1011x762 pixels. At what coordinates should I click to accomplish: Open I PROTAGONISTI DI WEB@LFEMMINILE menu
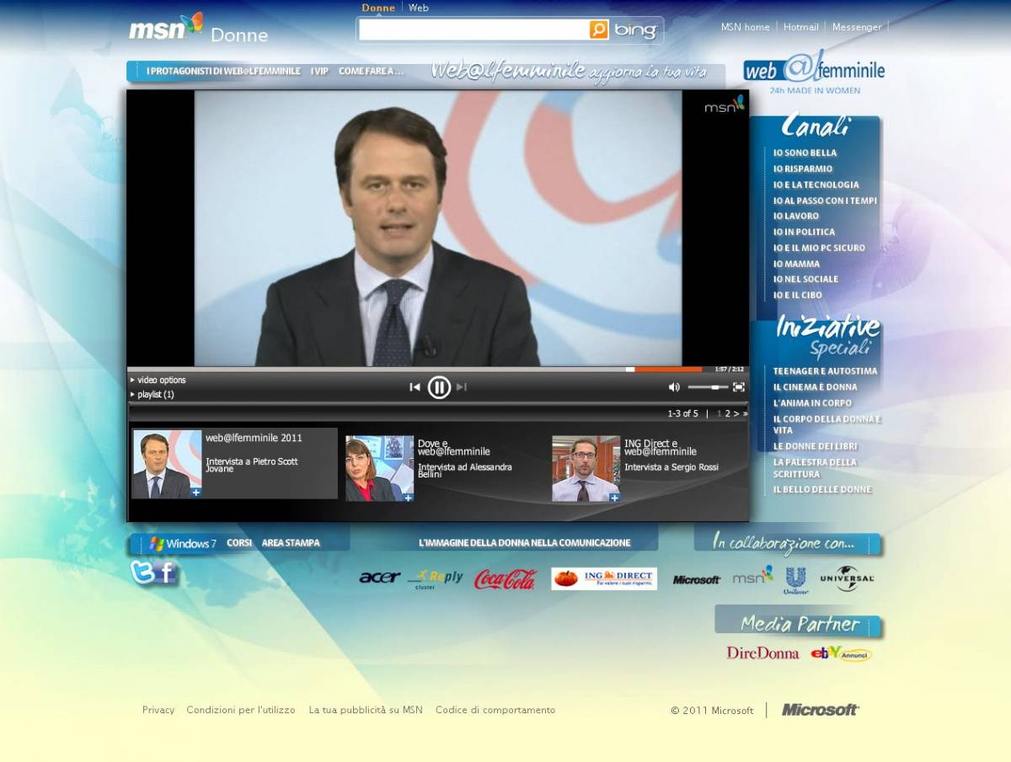pos(223,72)
